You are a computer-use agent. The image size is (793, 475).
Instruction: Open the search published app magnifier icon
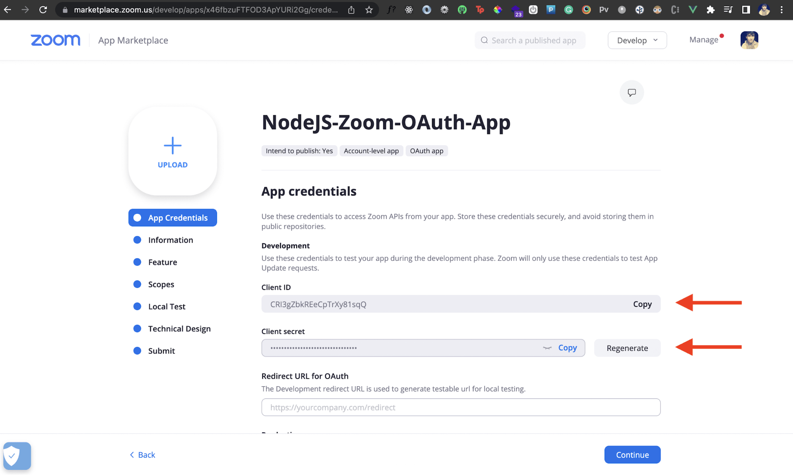[484, 40]
